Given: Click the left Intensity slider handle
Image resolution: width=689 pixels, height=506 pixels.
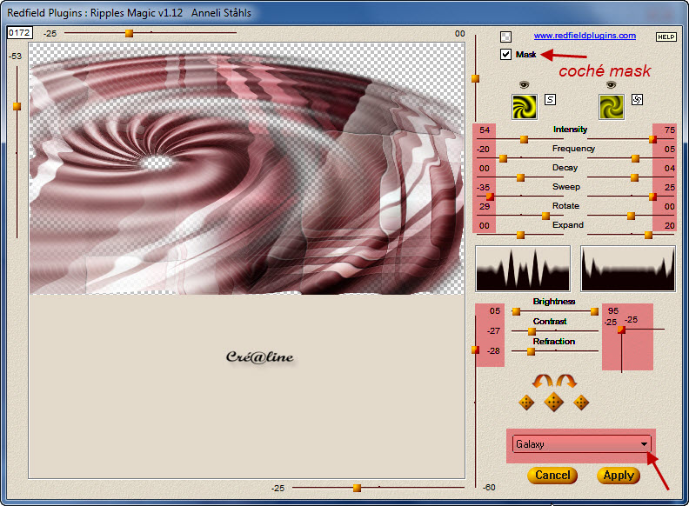Looking at the screenshot, I should 524,138.
